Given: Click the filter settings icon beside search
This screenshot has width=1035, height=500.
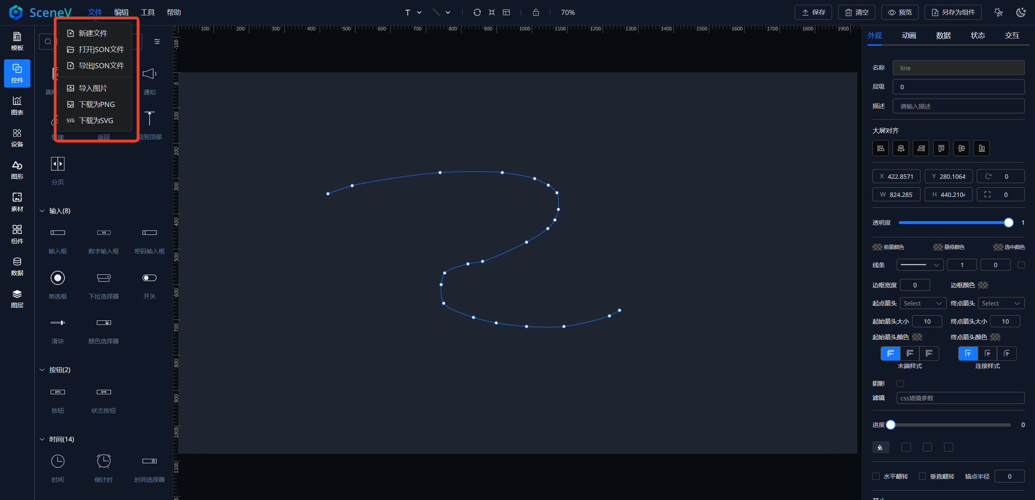Looking at the screenshot, I should tap(157, 42).
